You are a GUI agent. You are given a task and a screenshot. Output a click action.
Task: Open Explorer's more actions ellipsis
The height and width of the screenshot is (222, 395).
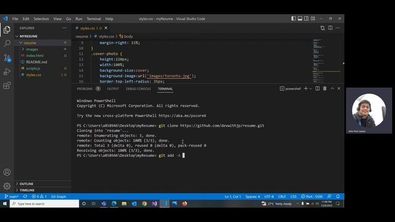pyautogui.click(x=65, y=28)
